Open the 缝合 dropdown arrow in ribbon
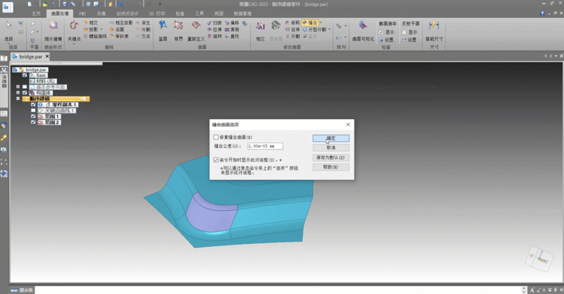Screen dimensions: 564x294 pos(320,23)
